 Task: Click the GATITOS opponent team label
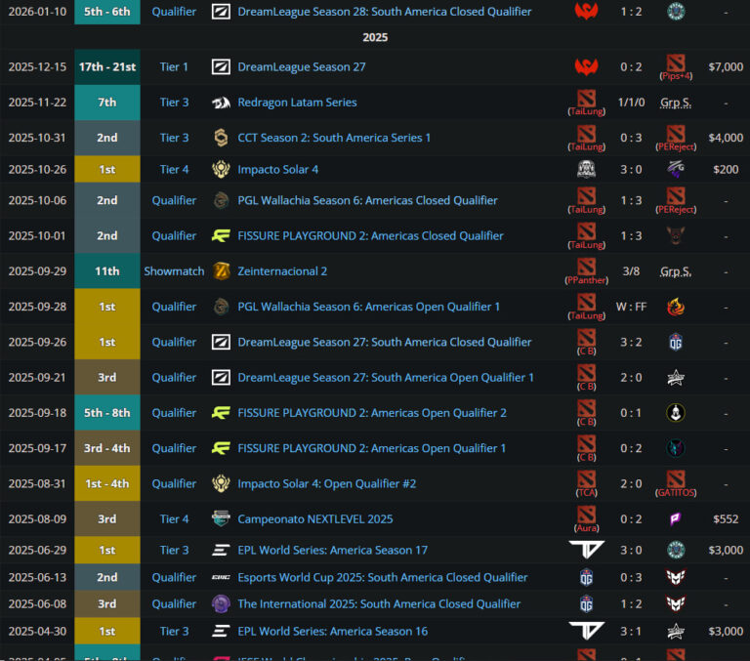coord(676,493)
